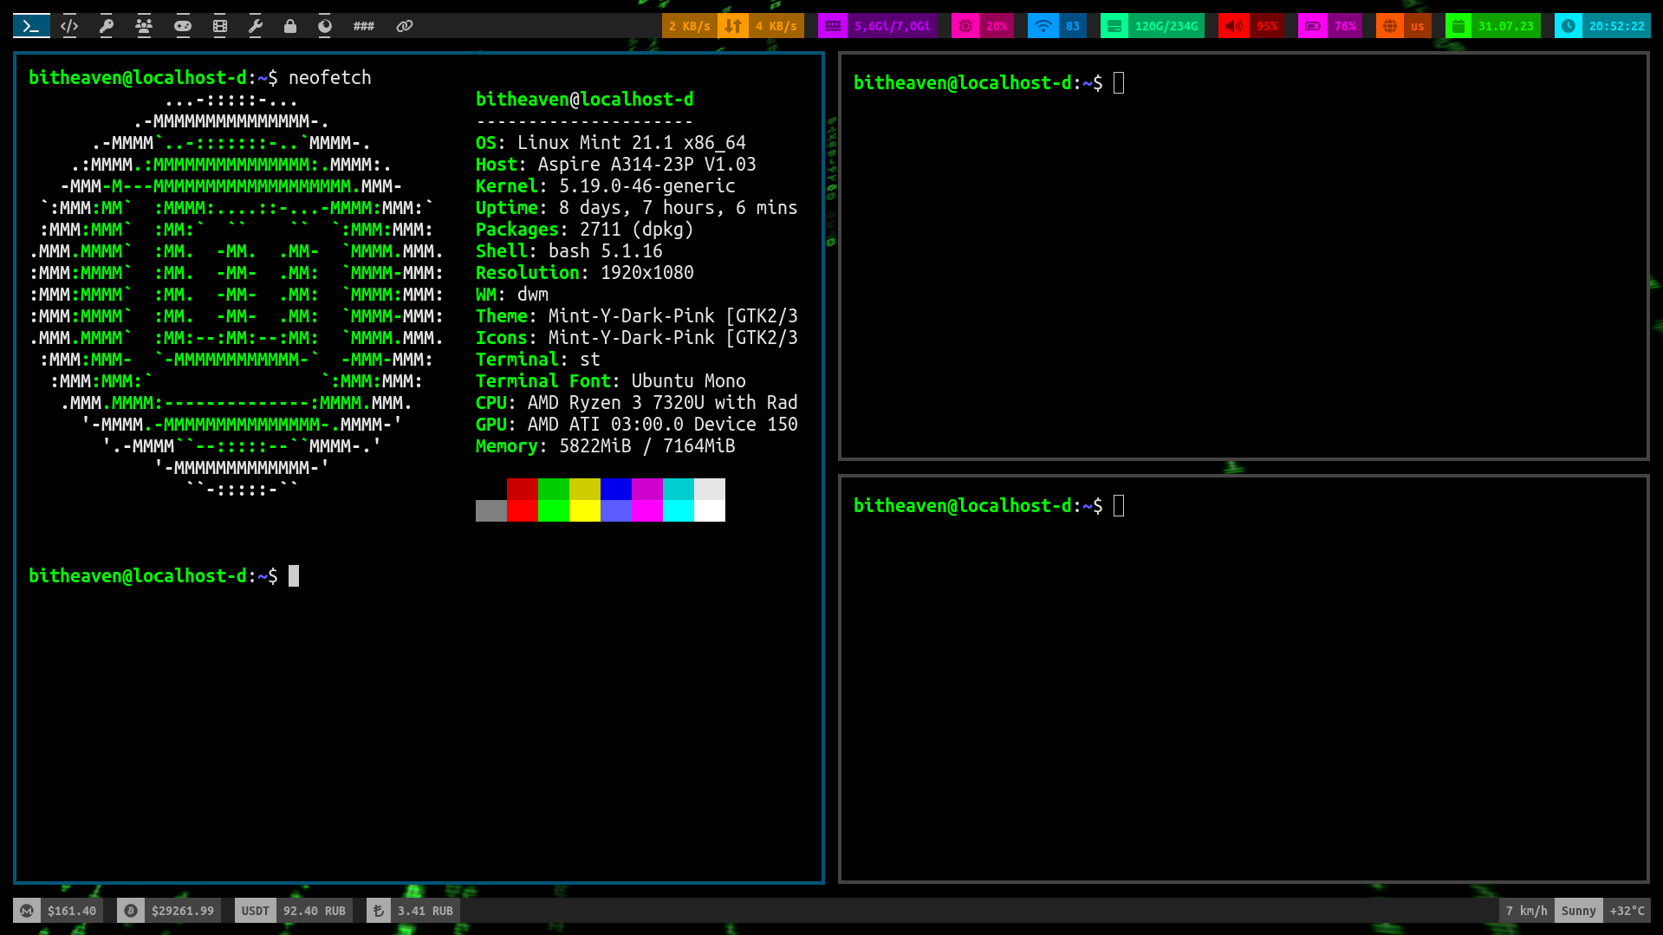This screenshot has height=935, width=1663.
Task: Click the 'us' keyboard layout indicator
Action: (1418, 26)
